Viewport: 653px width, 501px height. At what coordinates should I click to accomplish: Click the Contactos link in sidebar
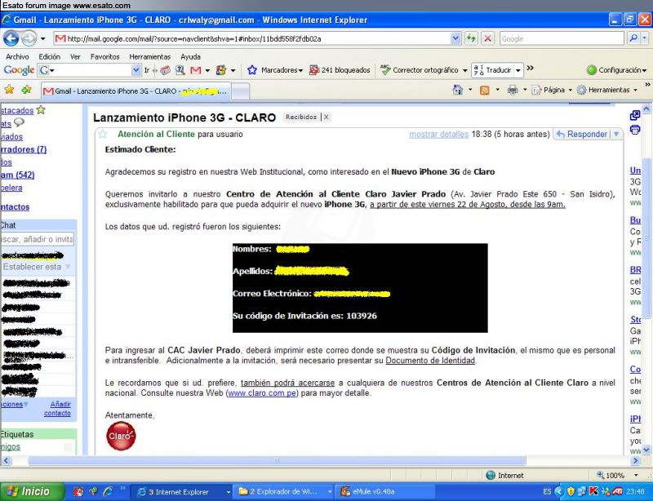click(x=15, y=206)
